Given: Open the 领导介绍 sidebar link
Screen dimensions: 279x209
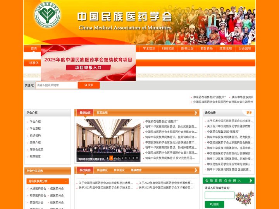Looking at the screenshot, I should pyautogui.click(x=35, y=142).
